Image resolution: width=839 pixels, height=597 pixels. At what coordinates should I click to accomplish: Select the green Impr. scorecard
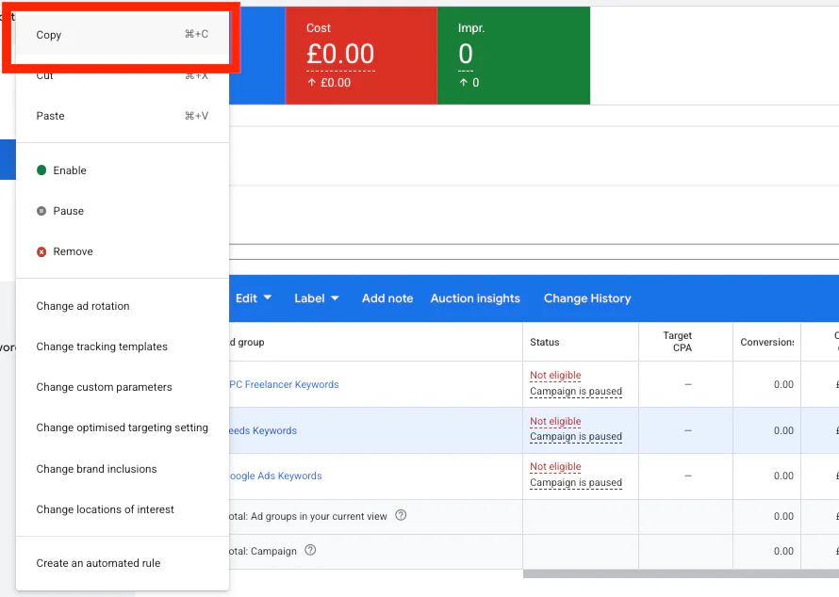point(514,56)
